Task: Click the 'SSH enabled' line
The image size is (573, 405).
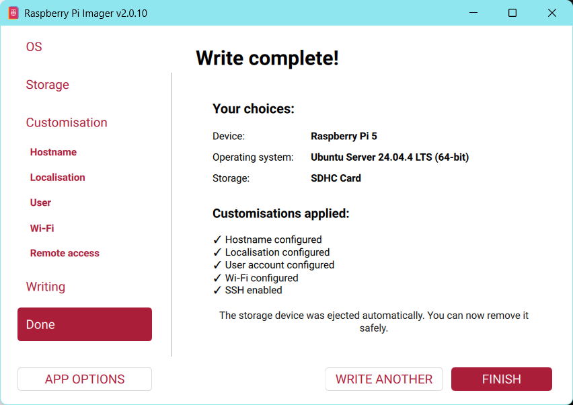Action: pyautogui.click(x=247, y=290)
